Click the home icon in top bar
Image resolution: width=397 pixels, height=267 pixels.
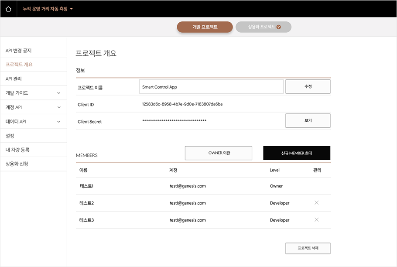click(x=8, y=9)
